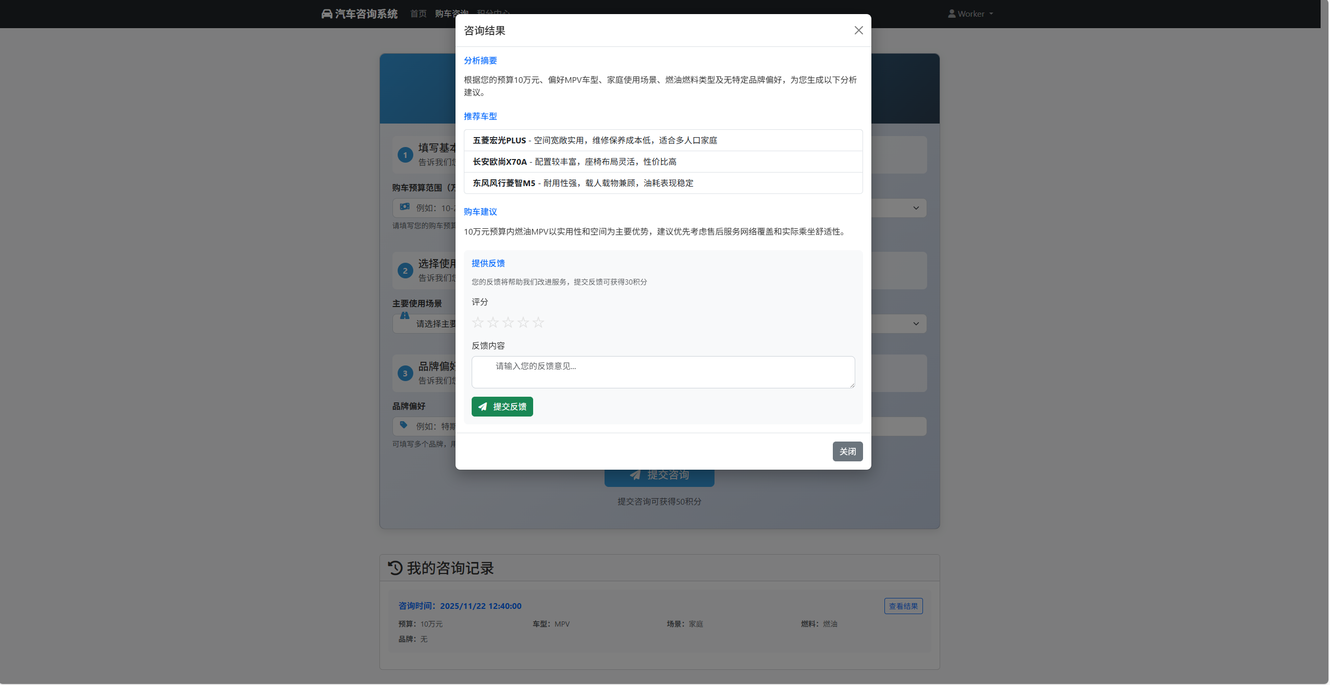
Task: Rate four stars in feedback
Action: coord(523,322)
